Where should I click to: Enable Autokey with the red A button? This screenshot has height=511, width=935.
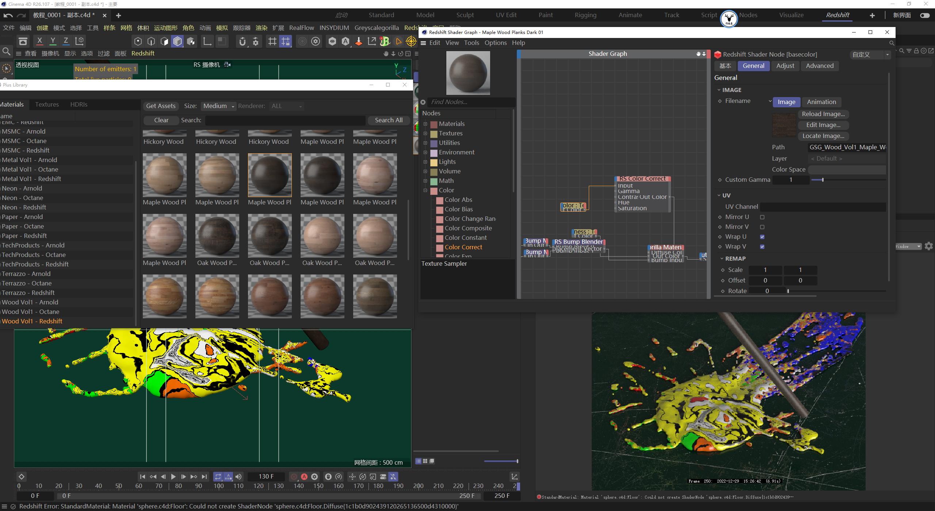point(304,476)
